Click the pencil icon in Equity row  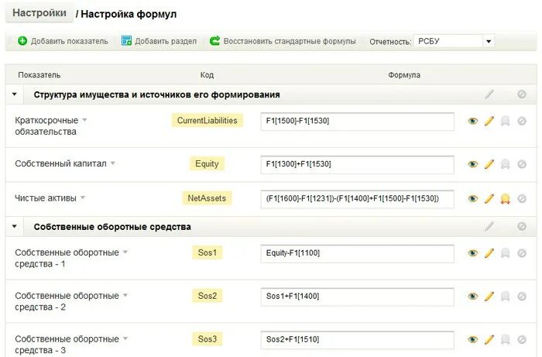(x=489, y=164)
